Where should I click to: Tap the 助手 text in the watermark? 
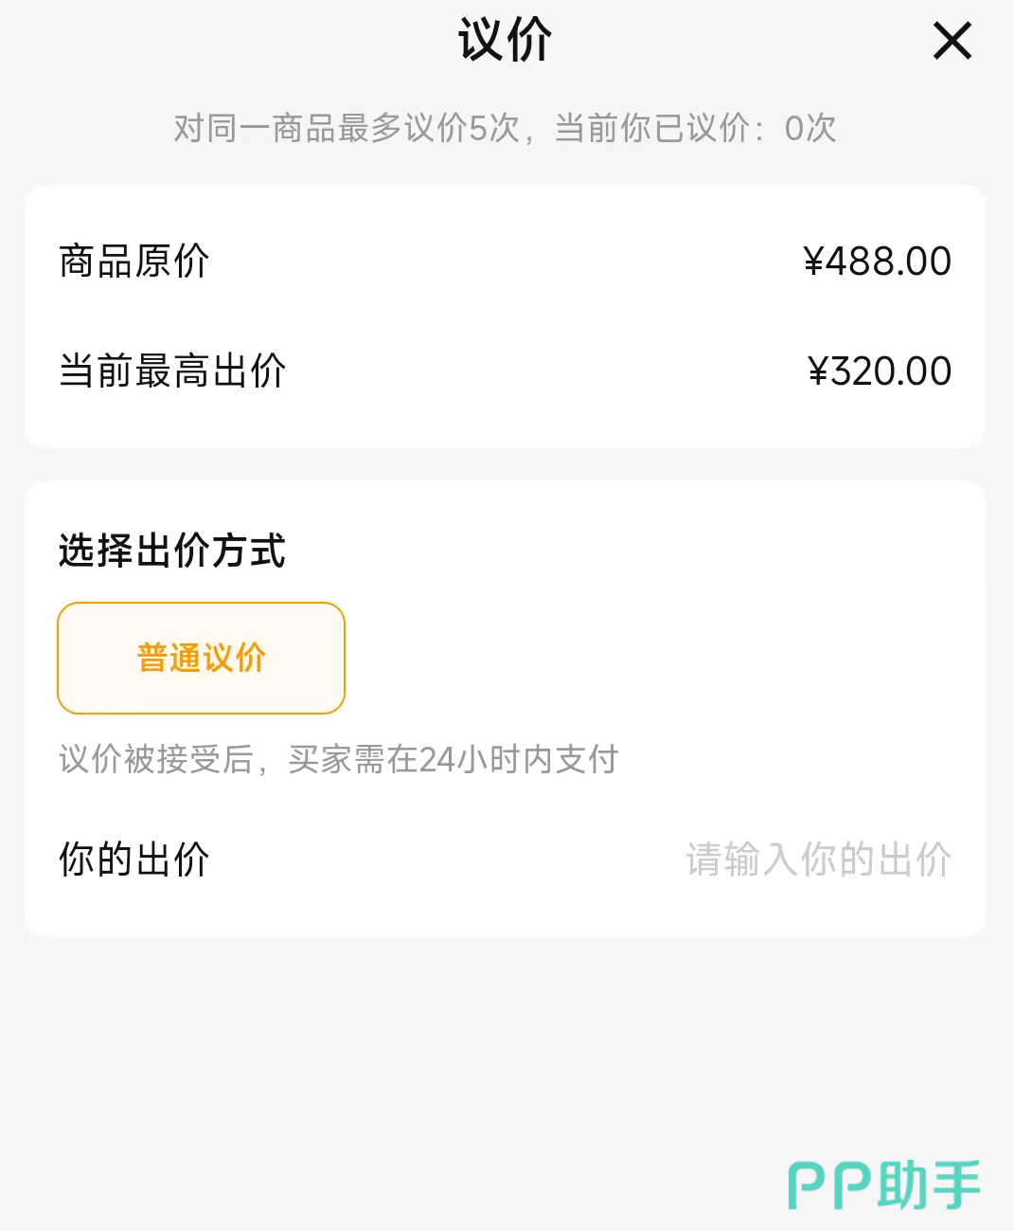tap(930, 1186)
